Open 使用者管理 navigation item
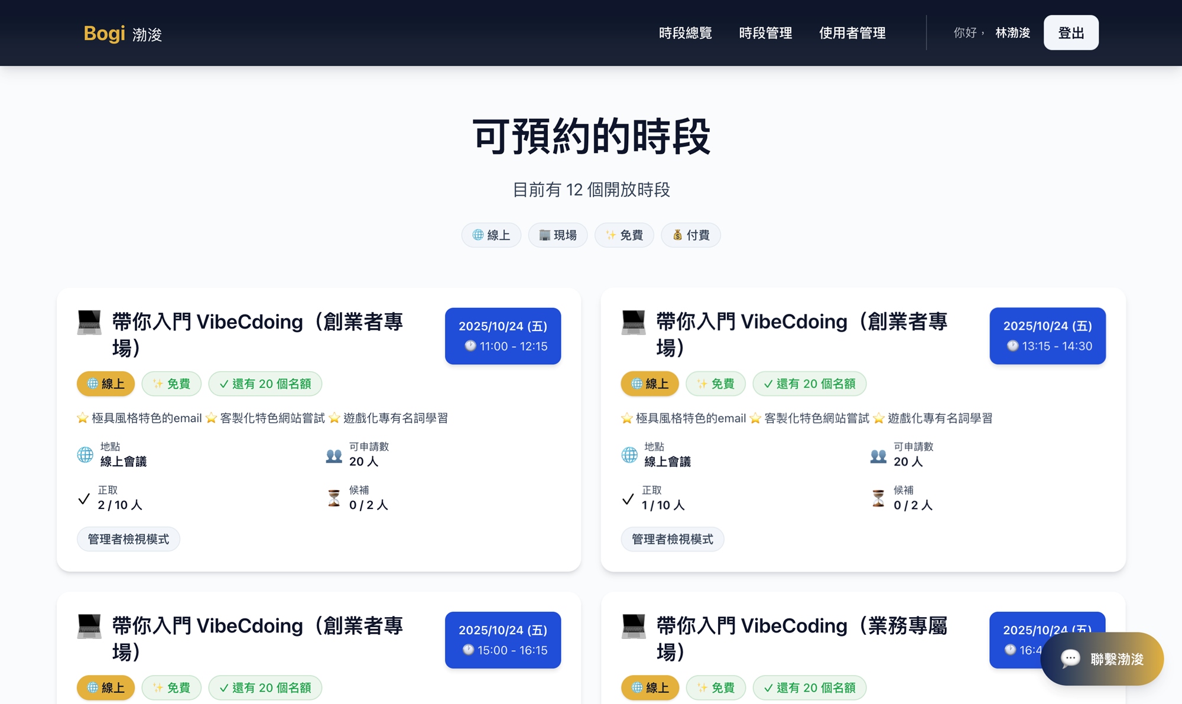The image size is (1182, 704). pyautogui.click(x=852, y=33)
